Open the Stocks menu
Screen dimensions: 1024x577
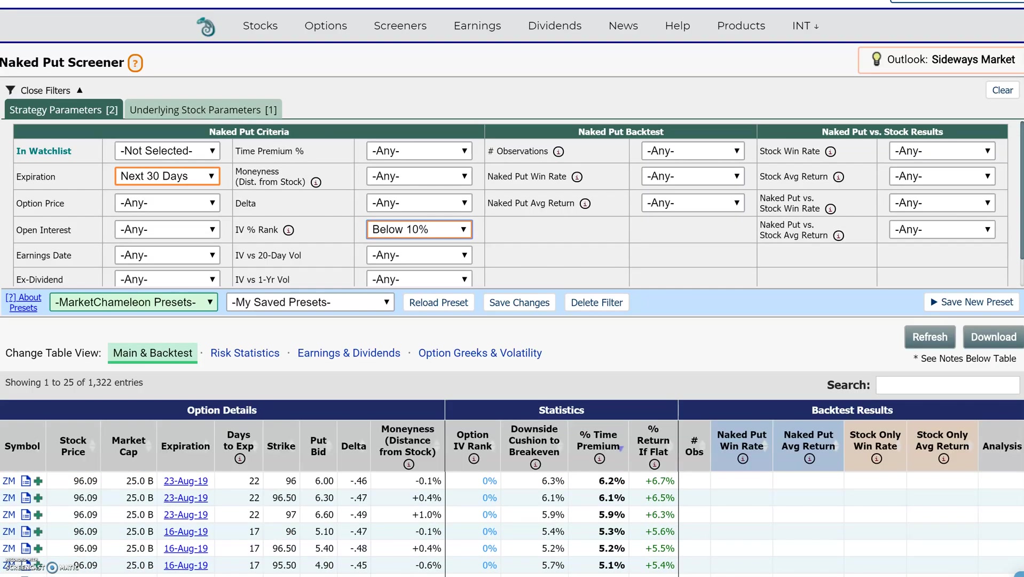pos(260,26)
